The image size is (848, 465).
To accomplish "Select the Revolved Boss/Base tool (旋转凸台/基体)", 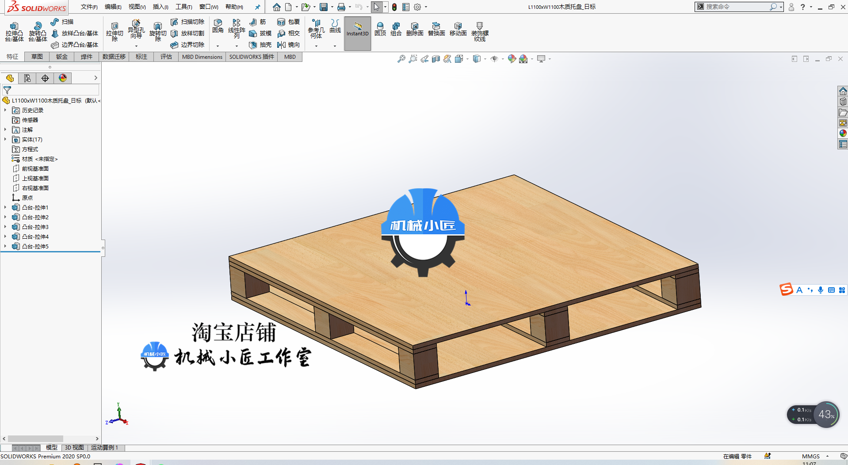I will pyautogui.click(x=38, y=32).
